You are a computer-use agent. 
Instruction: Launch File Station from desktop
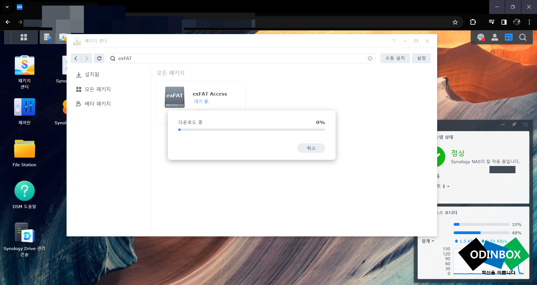coord(25,153)
